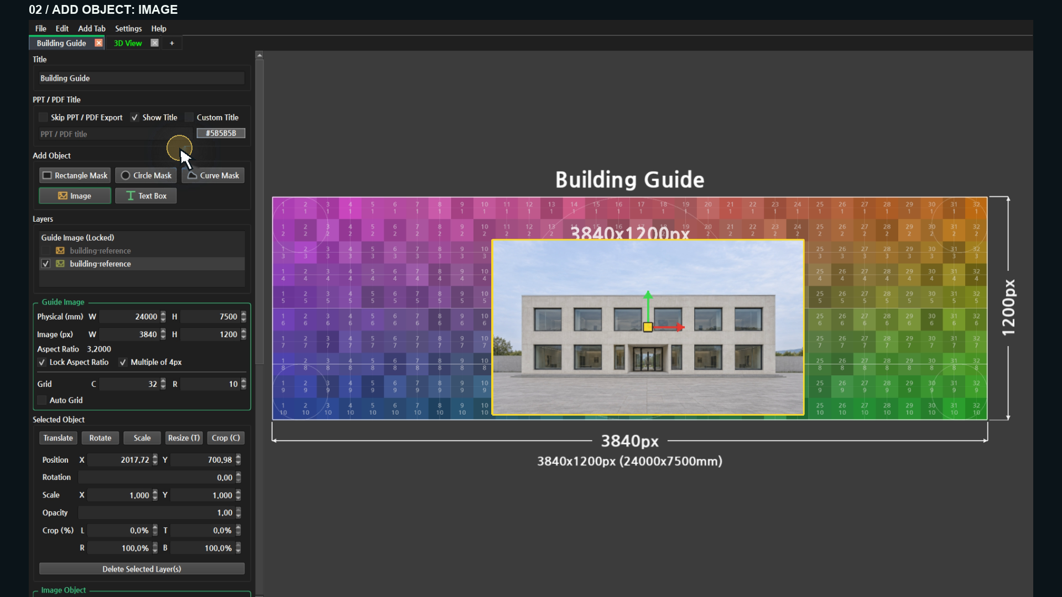The height and width of the screenshot is (597, 1062).
Task: Click Delete Selected Layer(s) button
Action: click(142, 569)
